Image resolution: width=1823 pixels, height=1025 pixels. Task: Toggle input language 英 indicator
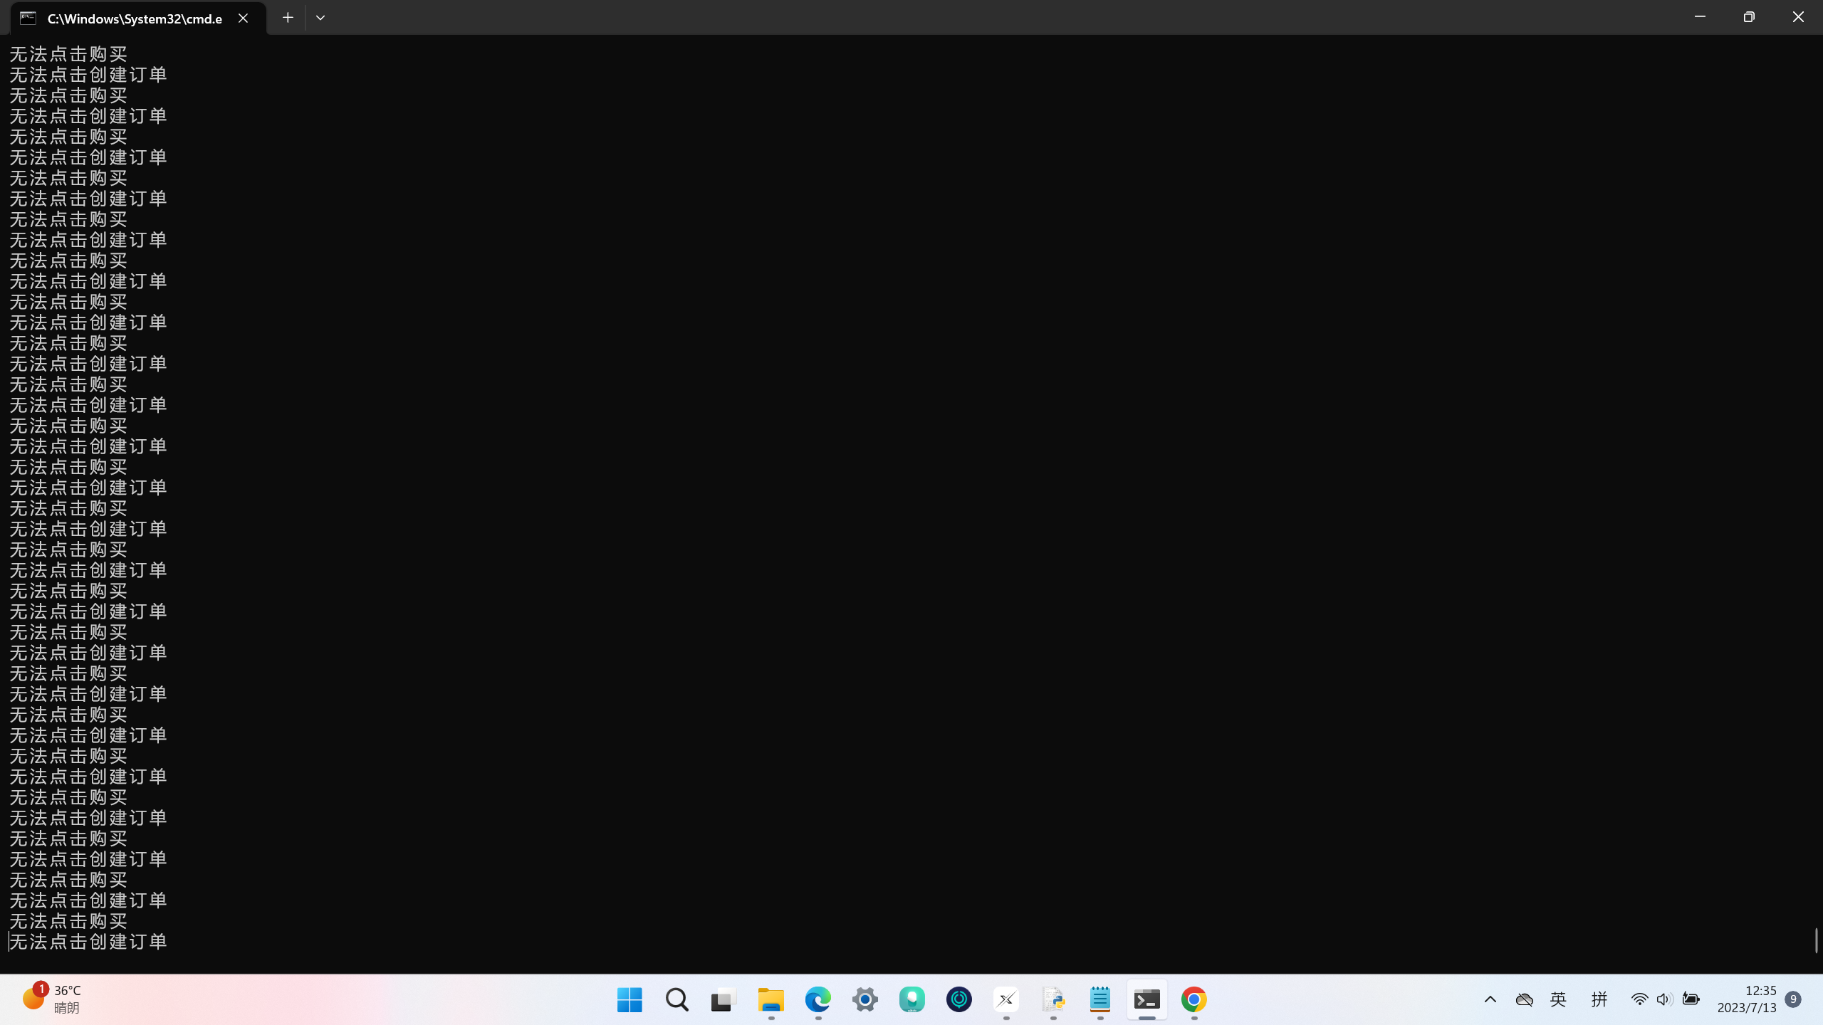[1558, 999]
